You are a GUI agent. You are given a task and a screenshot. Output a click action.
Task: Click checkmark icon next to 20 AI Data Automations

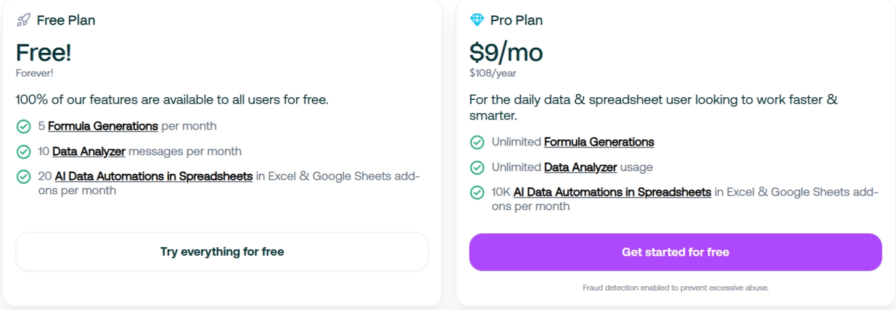tap(24, 176)
